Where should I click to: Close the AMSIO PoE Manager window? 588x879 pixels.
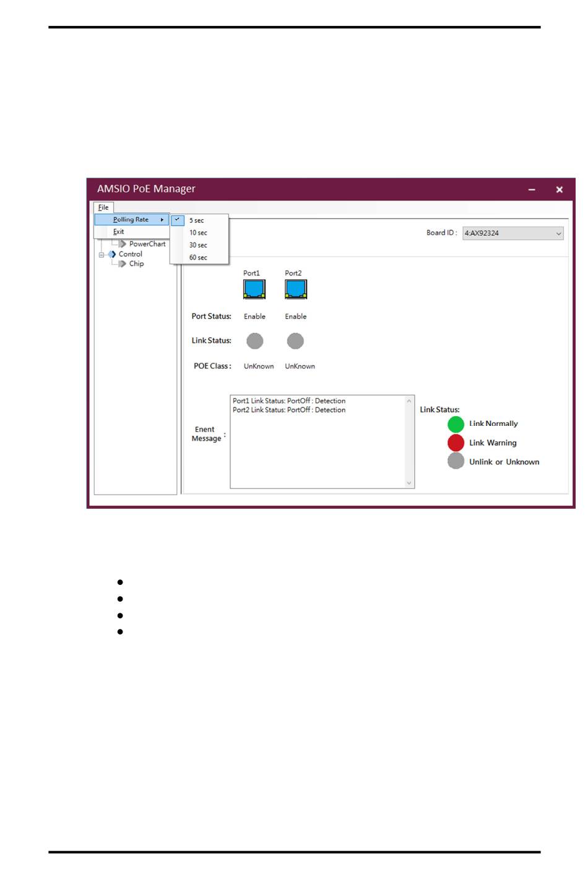point(560,189)
